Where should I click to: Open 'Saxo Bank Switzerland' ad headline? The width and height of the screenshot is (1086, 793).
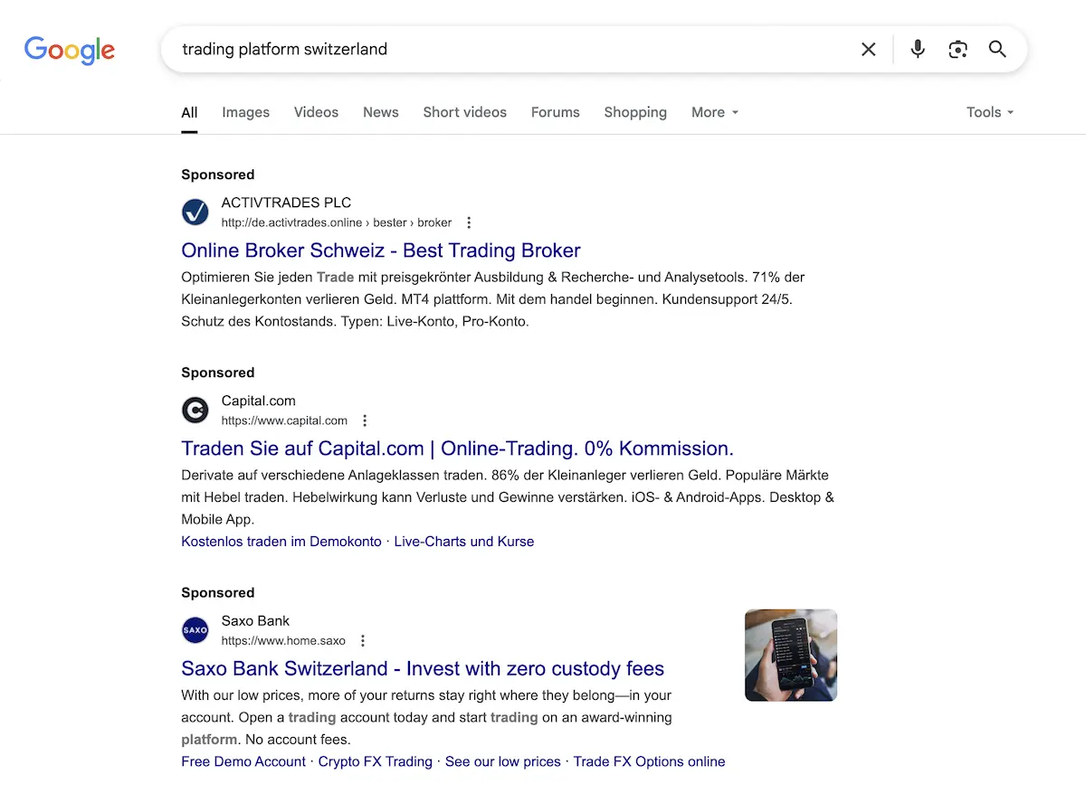423,669
